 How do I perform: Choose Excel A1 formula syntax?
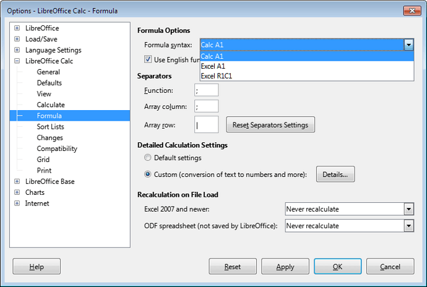307,66
